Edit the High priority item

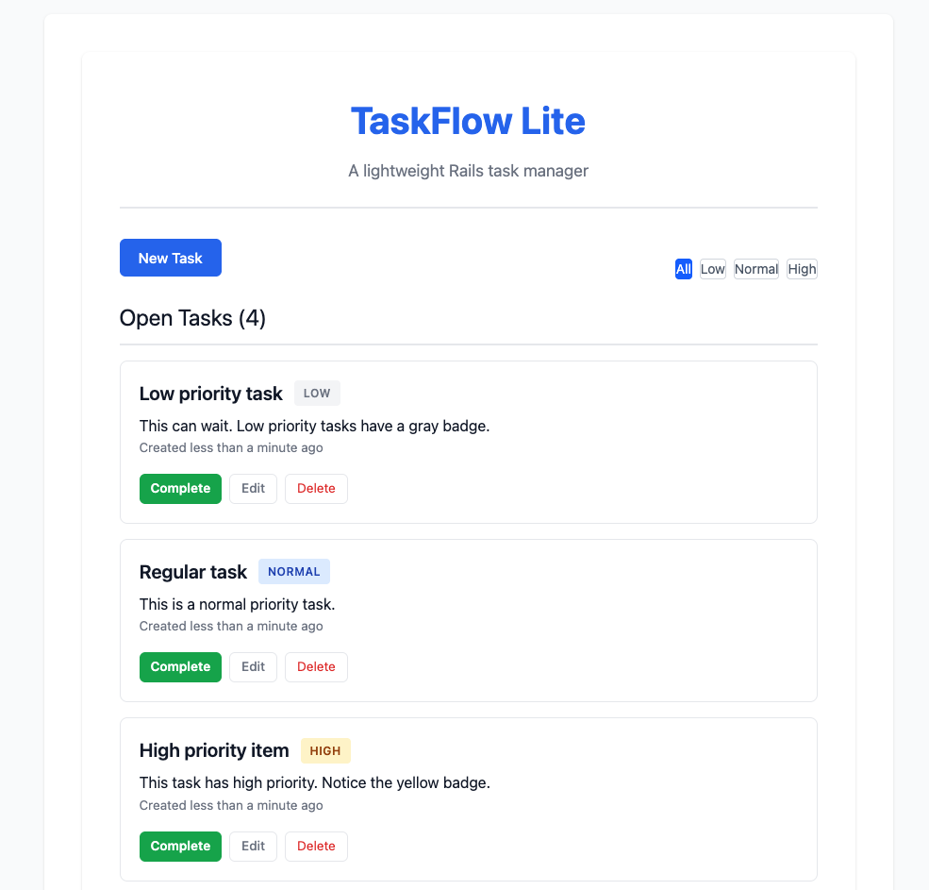coord(253,846)
